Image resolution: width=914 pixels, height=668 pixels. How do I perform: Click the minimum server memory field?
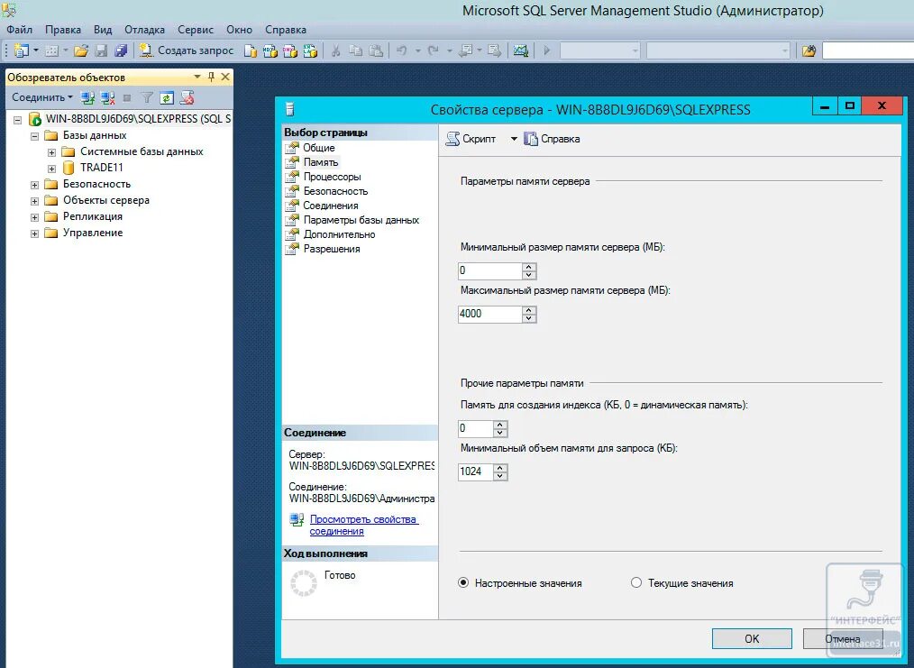(x=489, y=270)
